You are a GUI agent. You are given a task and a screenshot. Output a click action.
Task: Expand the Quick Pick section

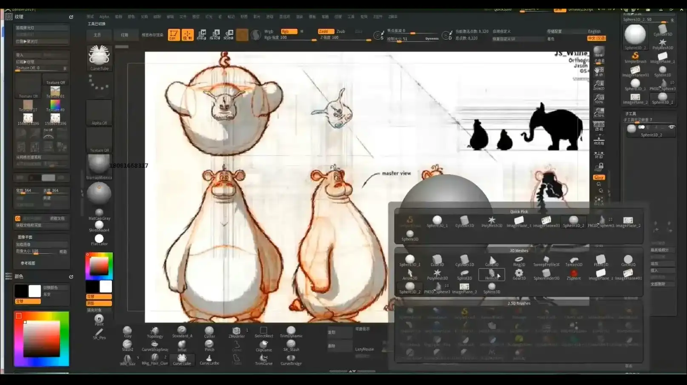coord(519,211)
